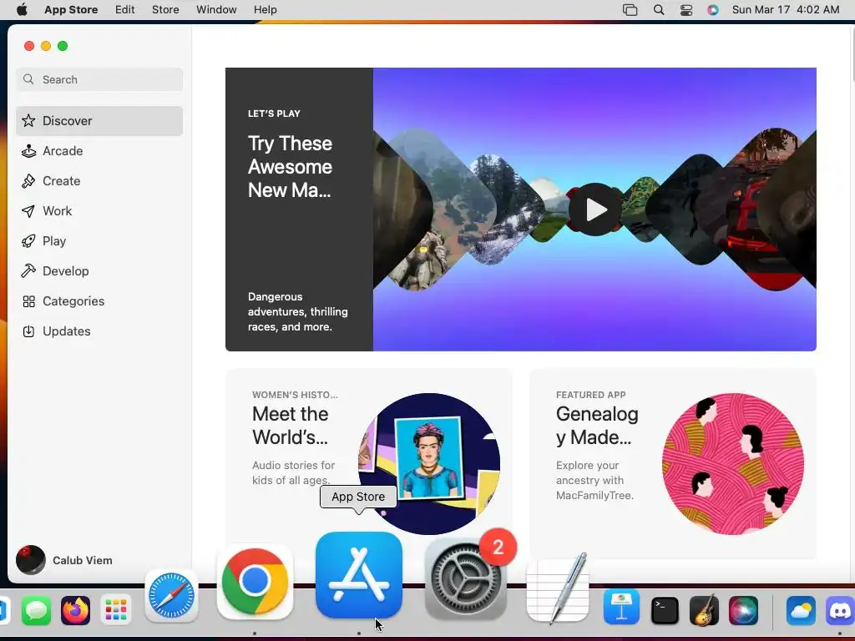Select Develop in the sidebar
This screenshot has height=641, width=855.
point(99,271)
